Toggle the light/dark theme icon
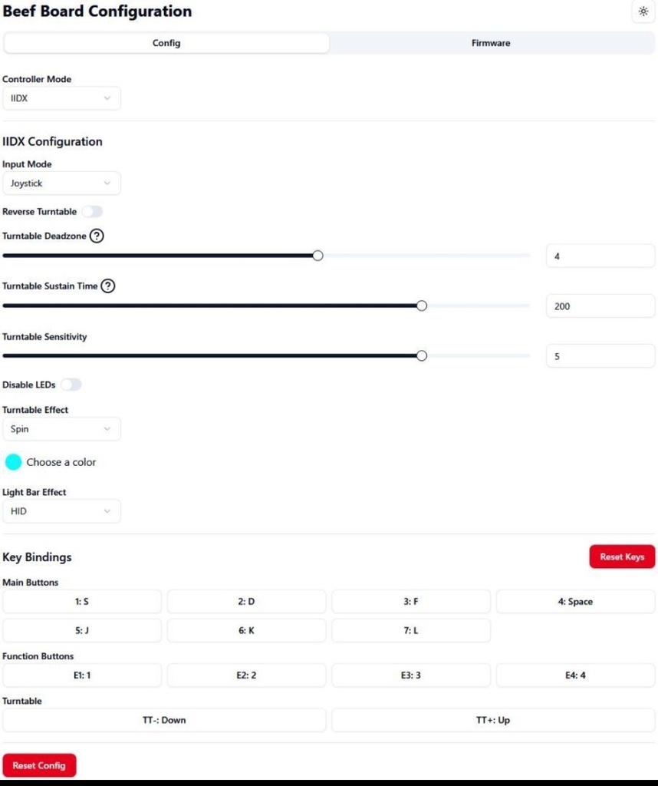Screen dimensions: 658x786 click(x=643, y=12)
